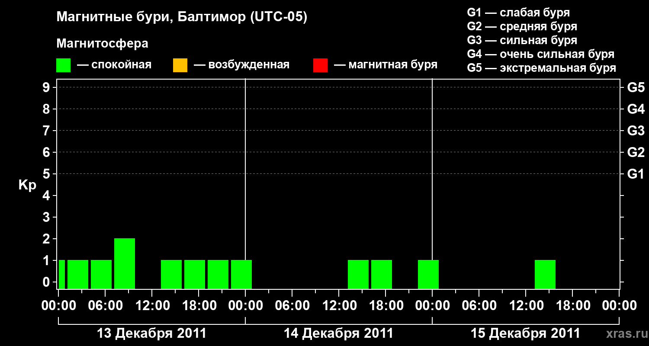Click the line 'G5 — экстремальная буря'
The height and width of the screenshot is (346, 649).
click(542, 68)
